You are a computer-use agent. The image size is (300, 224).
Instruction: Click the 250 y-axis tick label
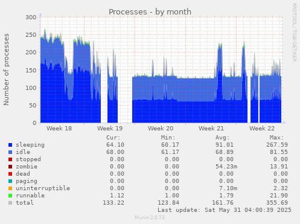(31, 35)
